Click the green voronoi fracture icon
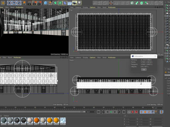 [142, 3]
